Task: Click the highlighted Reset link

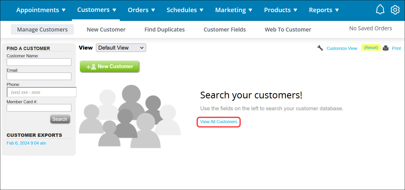Action: click(371, 47)
